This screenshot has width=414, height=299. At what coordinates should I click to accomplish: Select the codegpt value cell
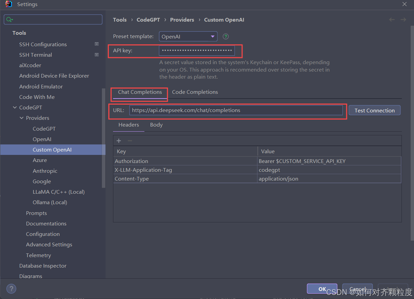point(329,170)
